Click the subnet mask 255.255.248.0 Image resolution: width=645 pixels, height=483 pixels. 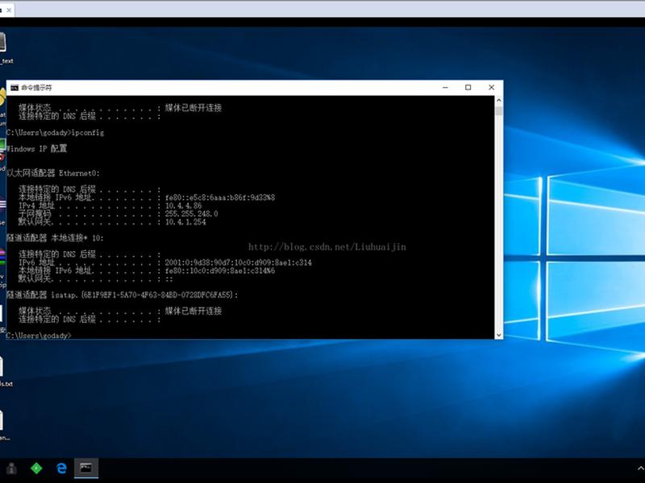[x=191, y=214]
